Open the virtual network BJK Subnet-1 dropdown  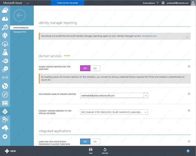click(x=114, y=112)
